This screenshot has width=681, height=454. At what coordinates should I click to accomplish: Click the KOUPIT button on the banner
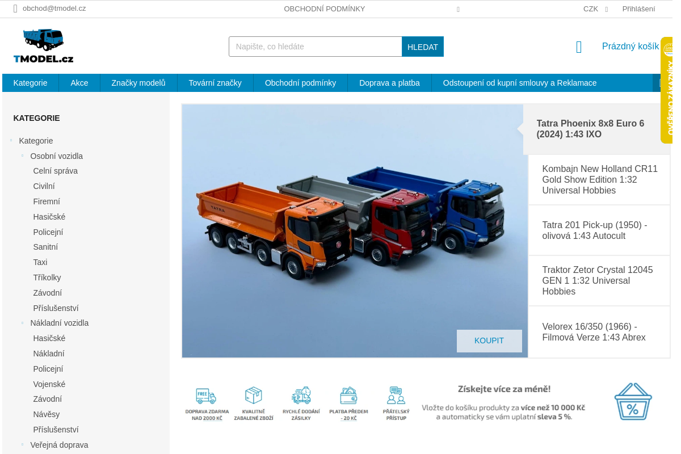[x=489, y=341]
